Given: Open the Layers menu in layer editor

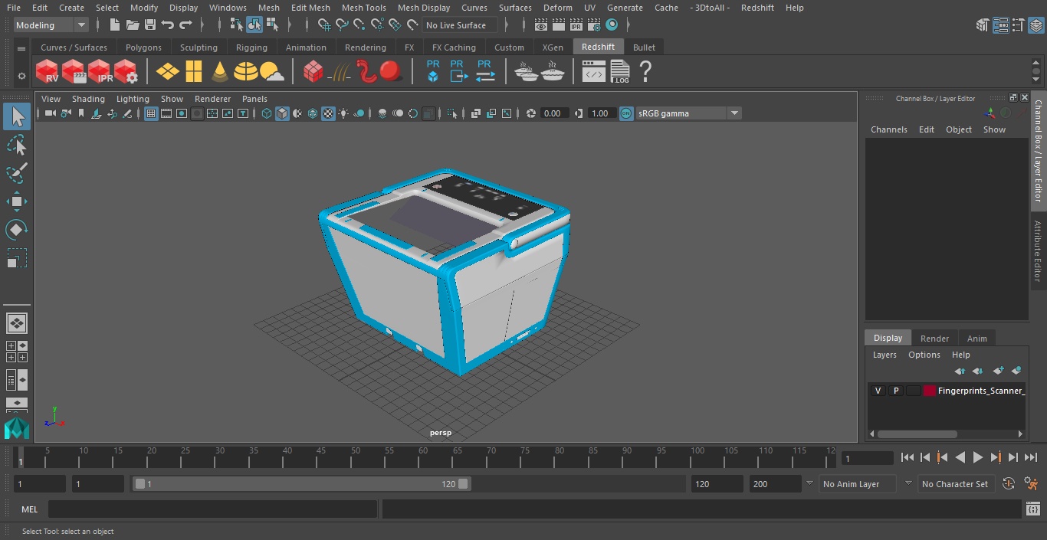Looking at the screenshot, I should [885, 355].
